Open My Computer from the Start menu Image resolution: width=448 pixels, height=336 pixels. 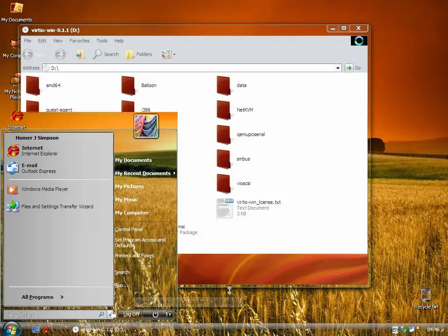tap(131, 213)
